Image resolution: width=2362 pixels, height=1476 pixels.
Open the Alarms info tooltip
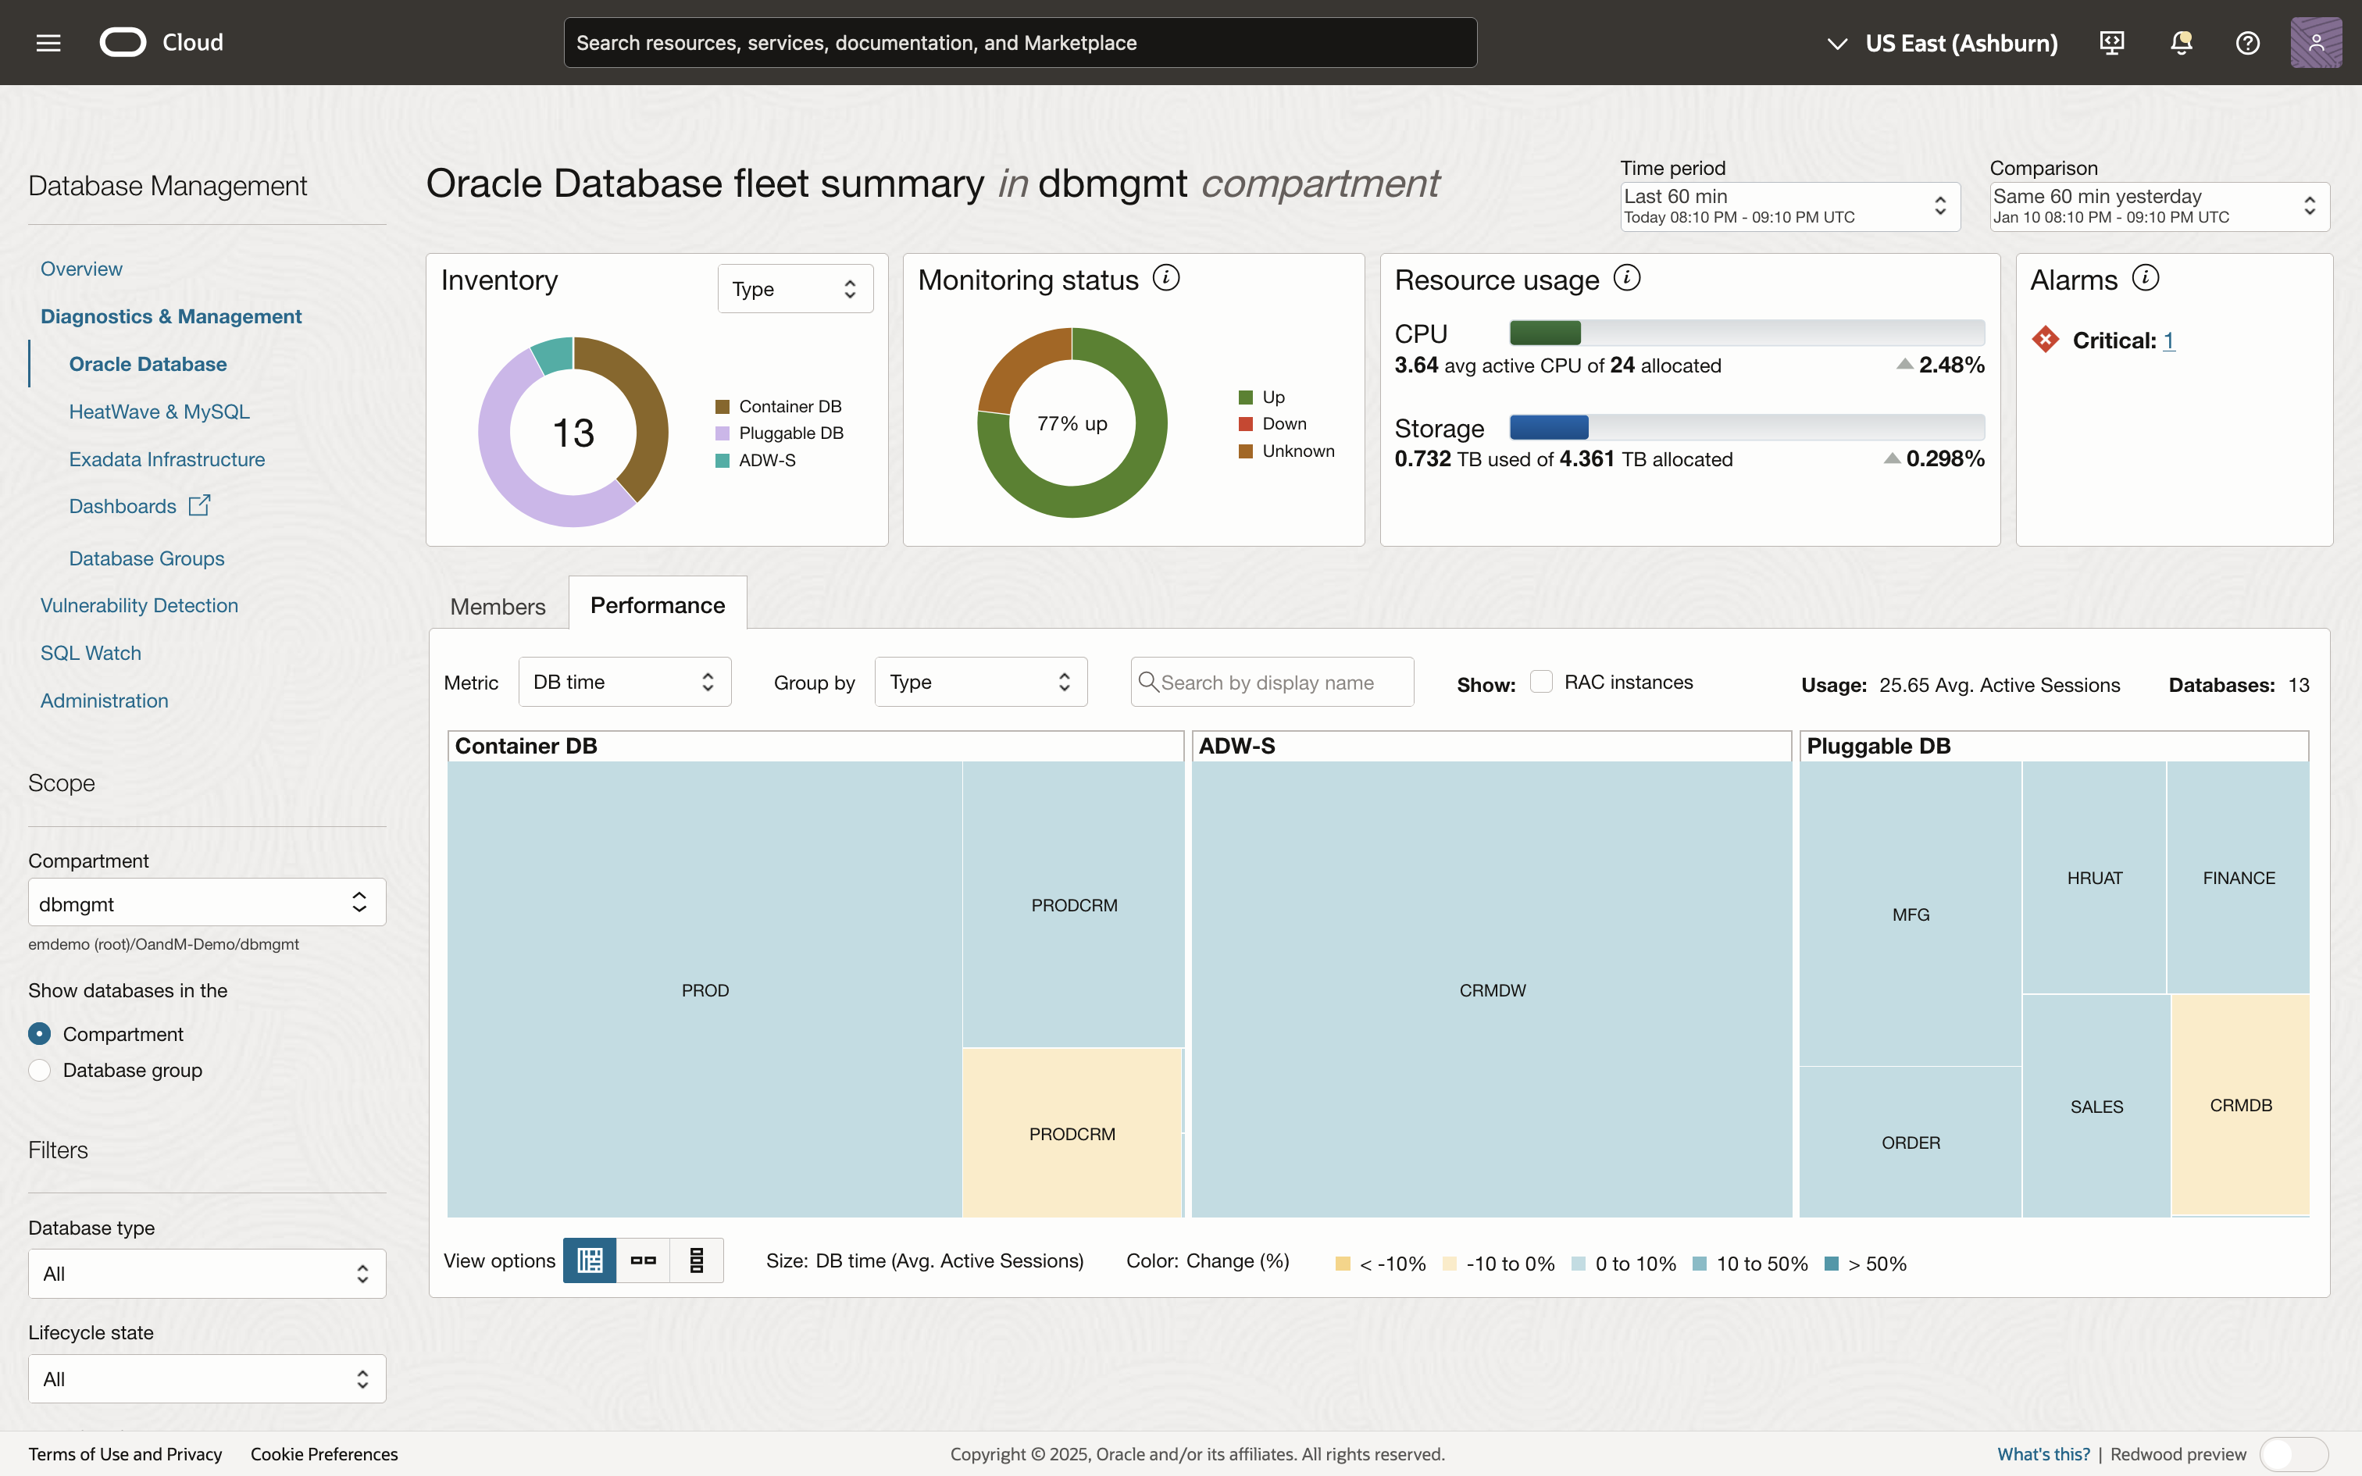coord(2146,277)
